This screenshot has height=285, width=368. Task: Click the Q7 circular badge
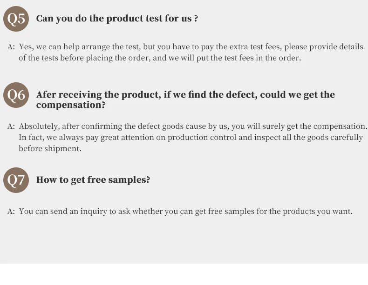coord(17,180)
